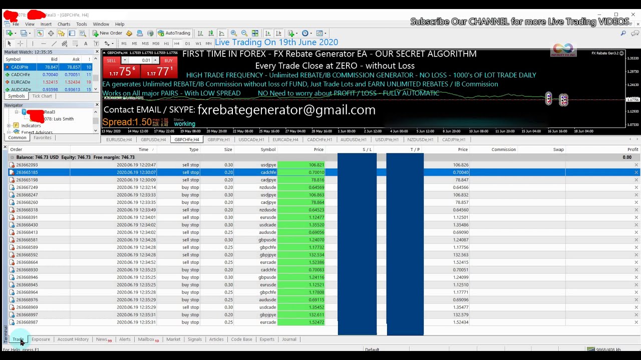Switch to Tick Chart tab
The height and width of the screenshot is (360, 641).
click(42, 96)
